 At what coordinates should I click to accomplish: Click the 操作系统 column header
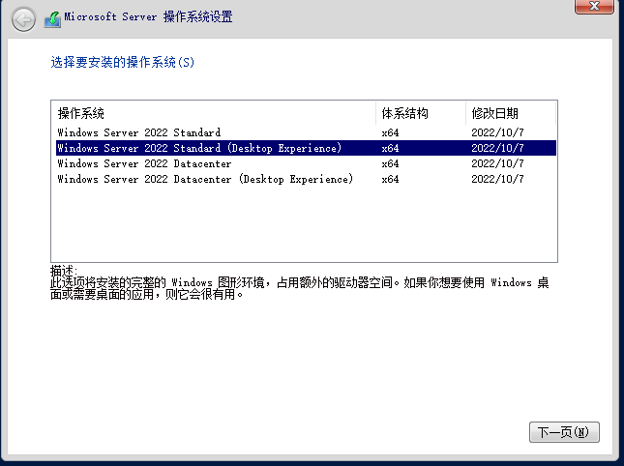[x=213, y=113]
